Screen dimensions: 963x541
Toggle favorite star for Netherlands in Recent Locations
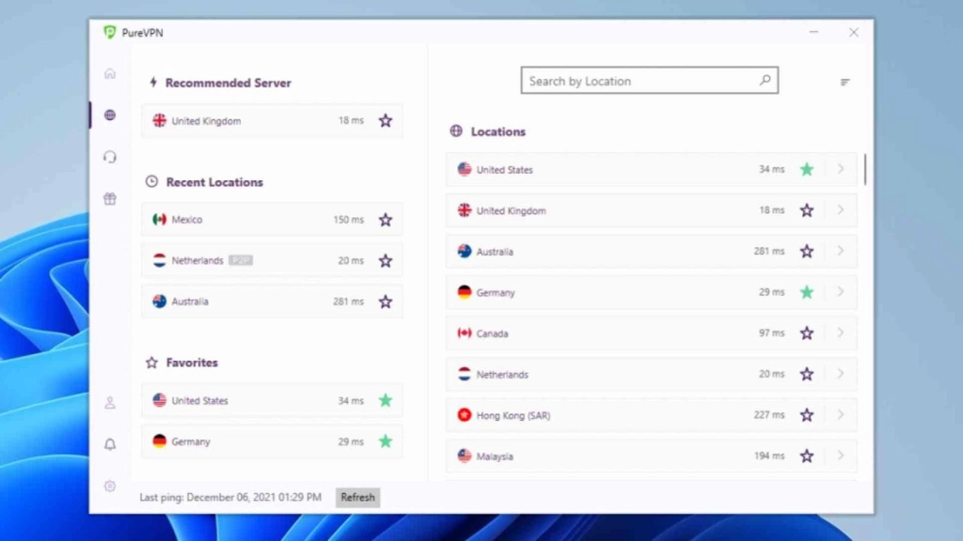coord(385,261)
